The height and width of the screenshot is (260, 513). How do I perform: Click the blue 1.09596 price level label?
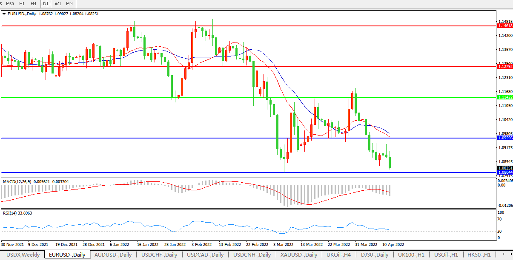coord(504,138)
